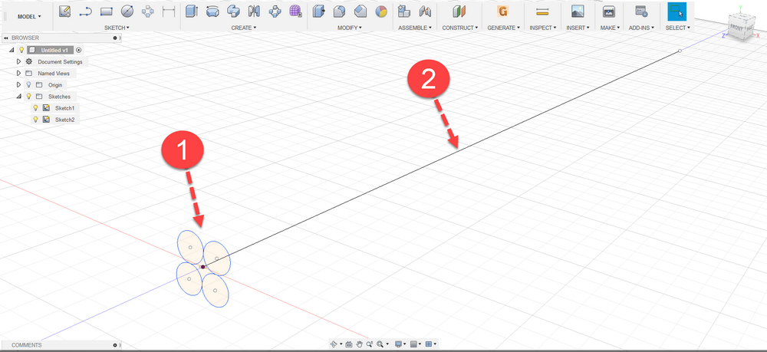
Task: Click the Pattern tool in Create
Action: [x=275, y=11]
